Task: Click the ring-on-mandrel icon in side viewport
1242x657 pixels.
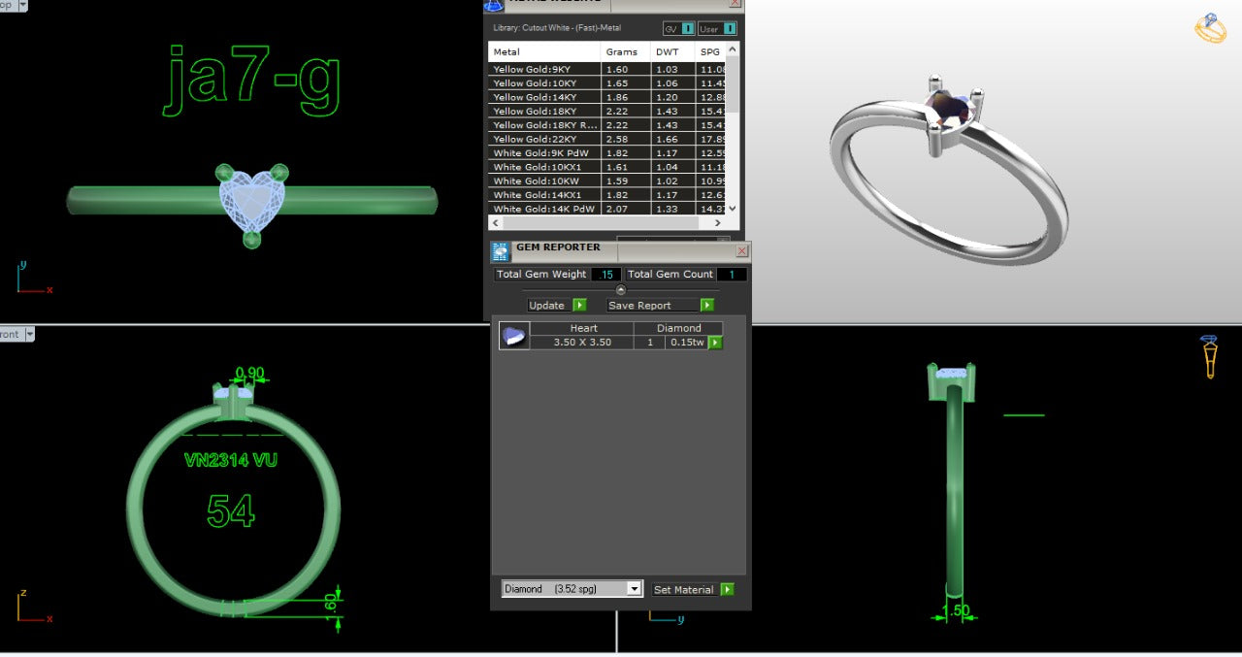Action: (1209, 357)
